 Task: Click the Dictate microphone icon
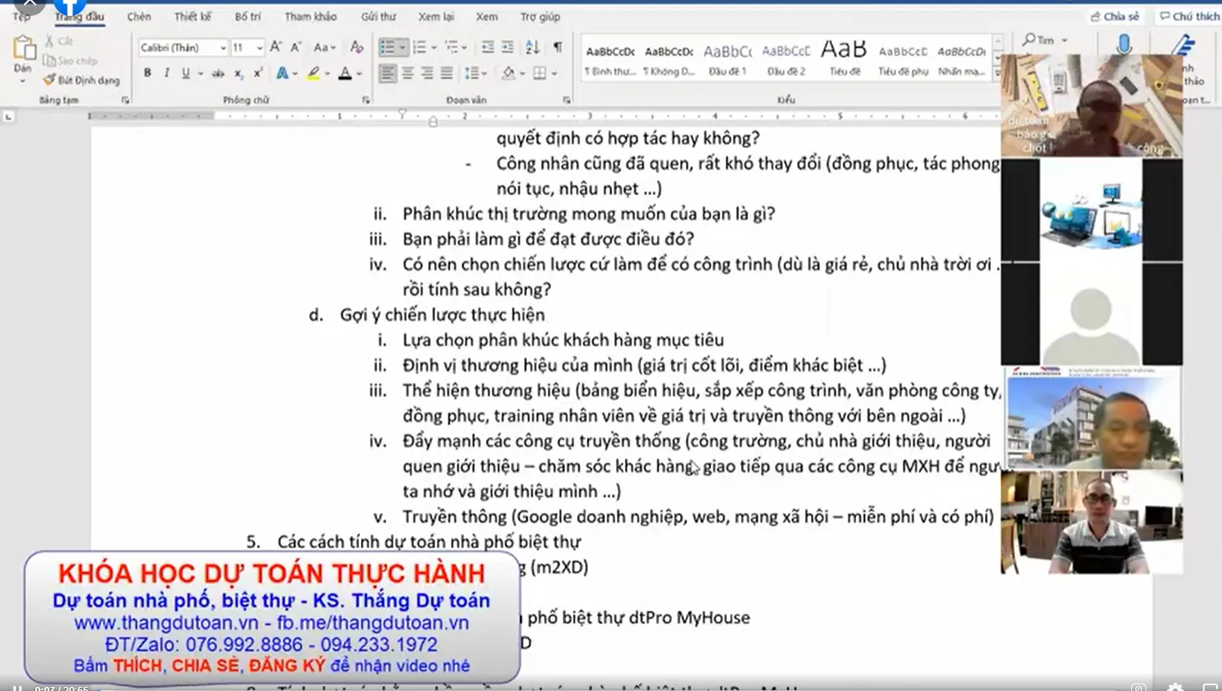click(x=1123, y=45)
